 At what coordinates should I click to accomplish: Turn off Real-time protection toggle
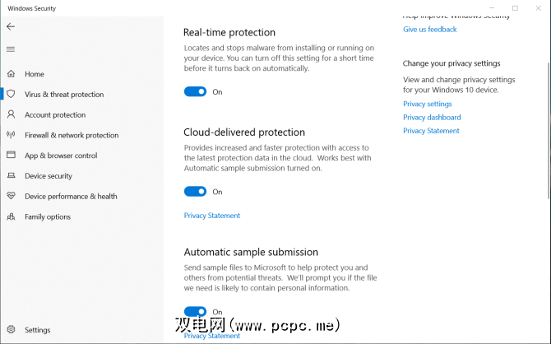(x=195, y=92)
